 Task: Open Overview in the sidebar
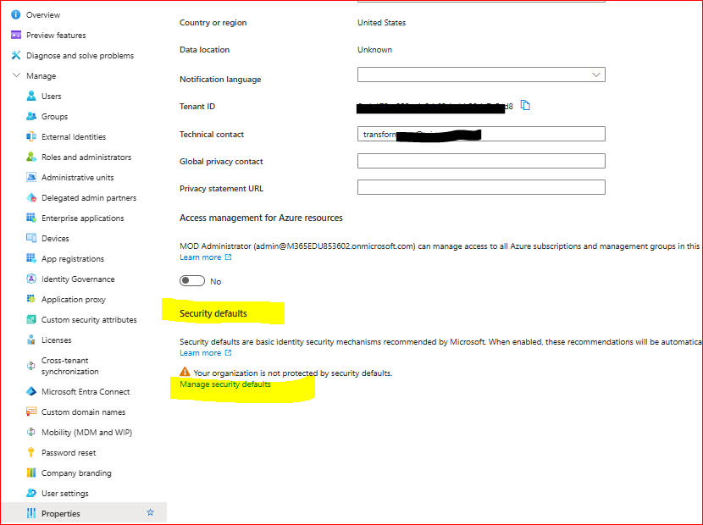click(x=43, y=14)
